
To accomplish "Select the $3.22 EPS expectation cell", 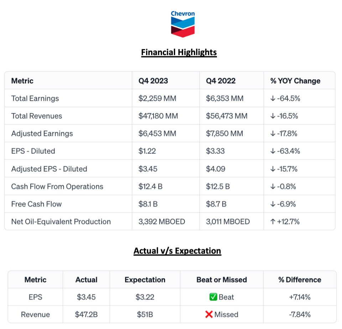I will coord(145,297).
